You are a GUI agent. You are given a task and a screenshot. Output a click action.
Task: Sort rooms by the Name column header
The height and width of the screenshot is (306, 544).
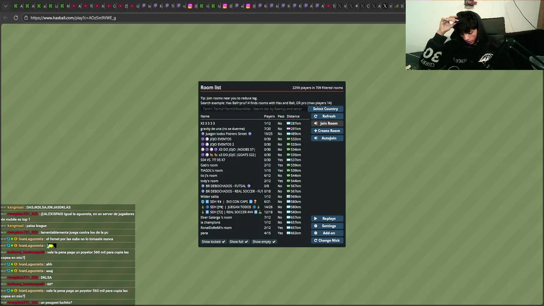pos(205,116)
